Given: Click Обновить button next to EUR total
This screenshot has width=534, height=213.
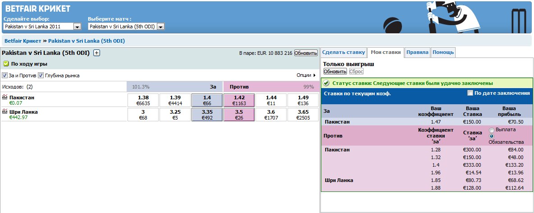Looking at the screenshot, I should click(306, 53).
